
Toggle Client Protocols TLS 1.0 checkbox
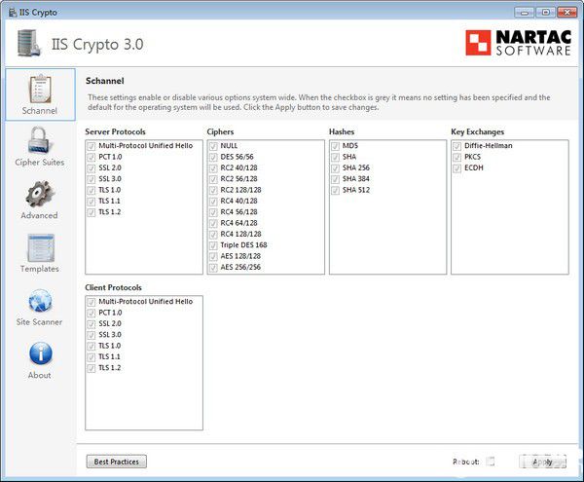point(91,346)
